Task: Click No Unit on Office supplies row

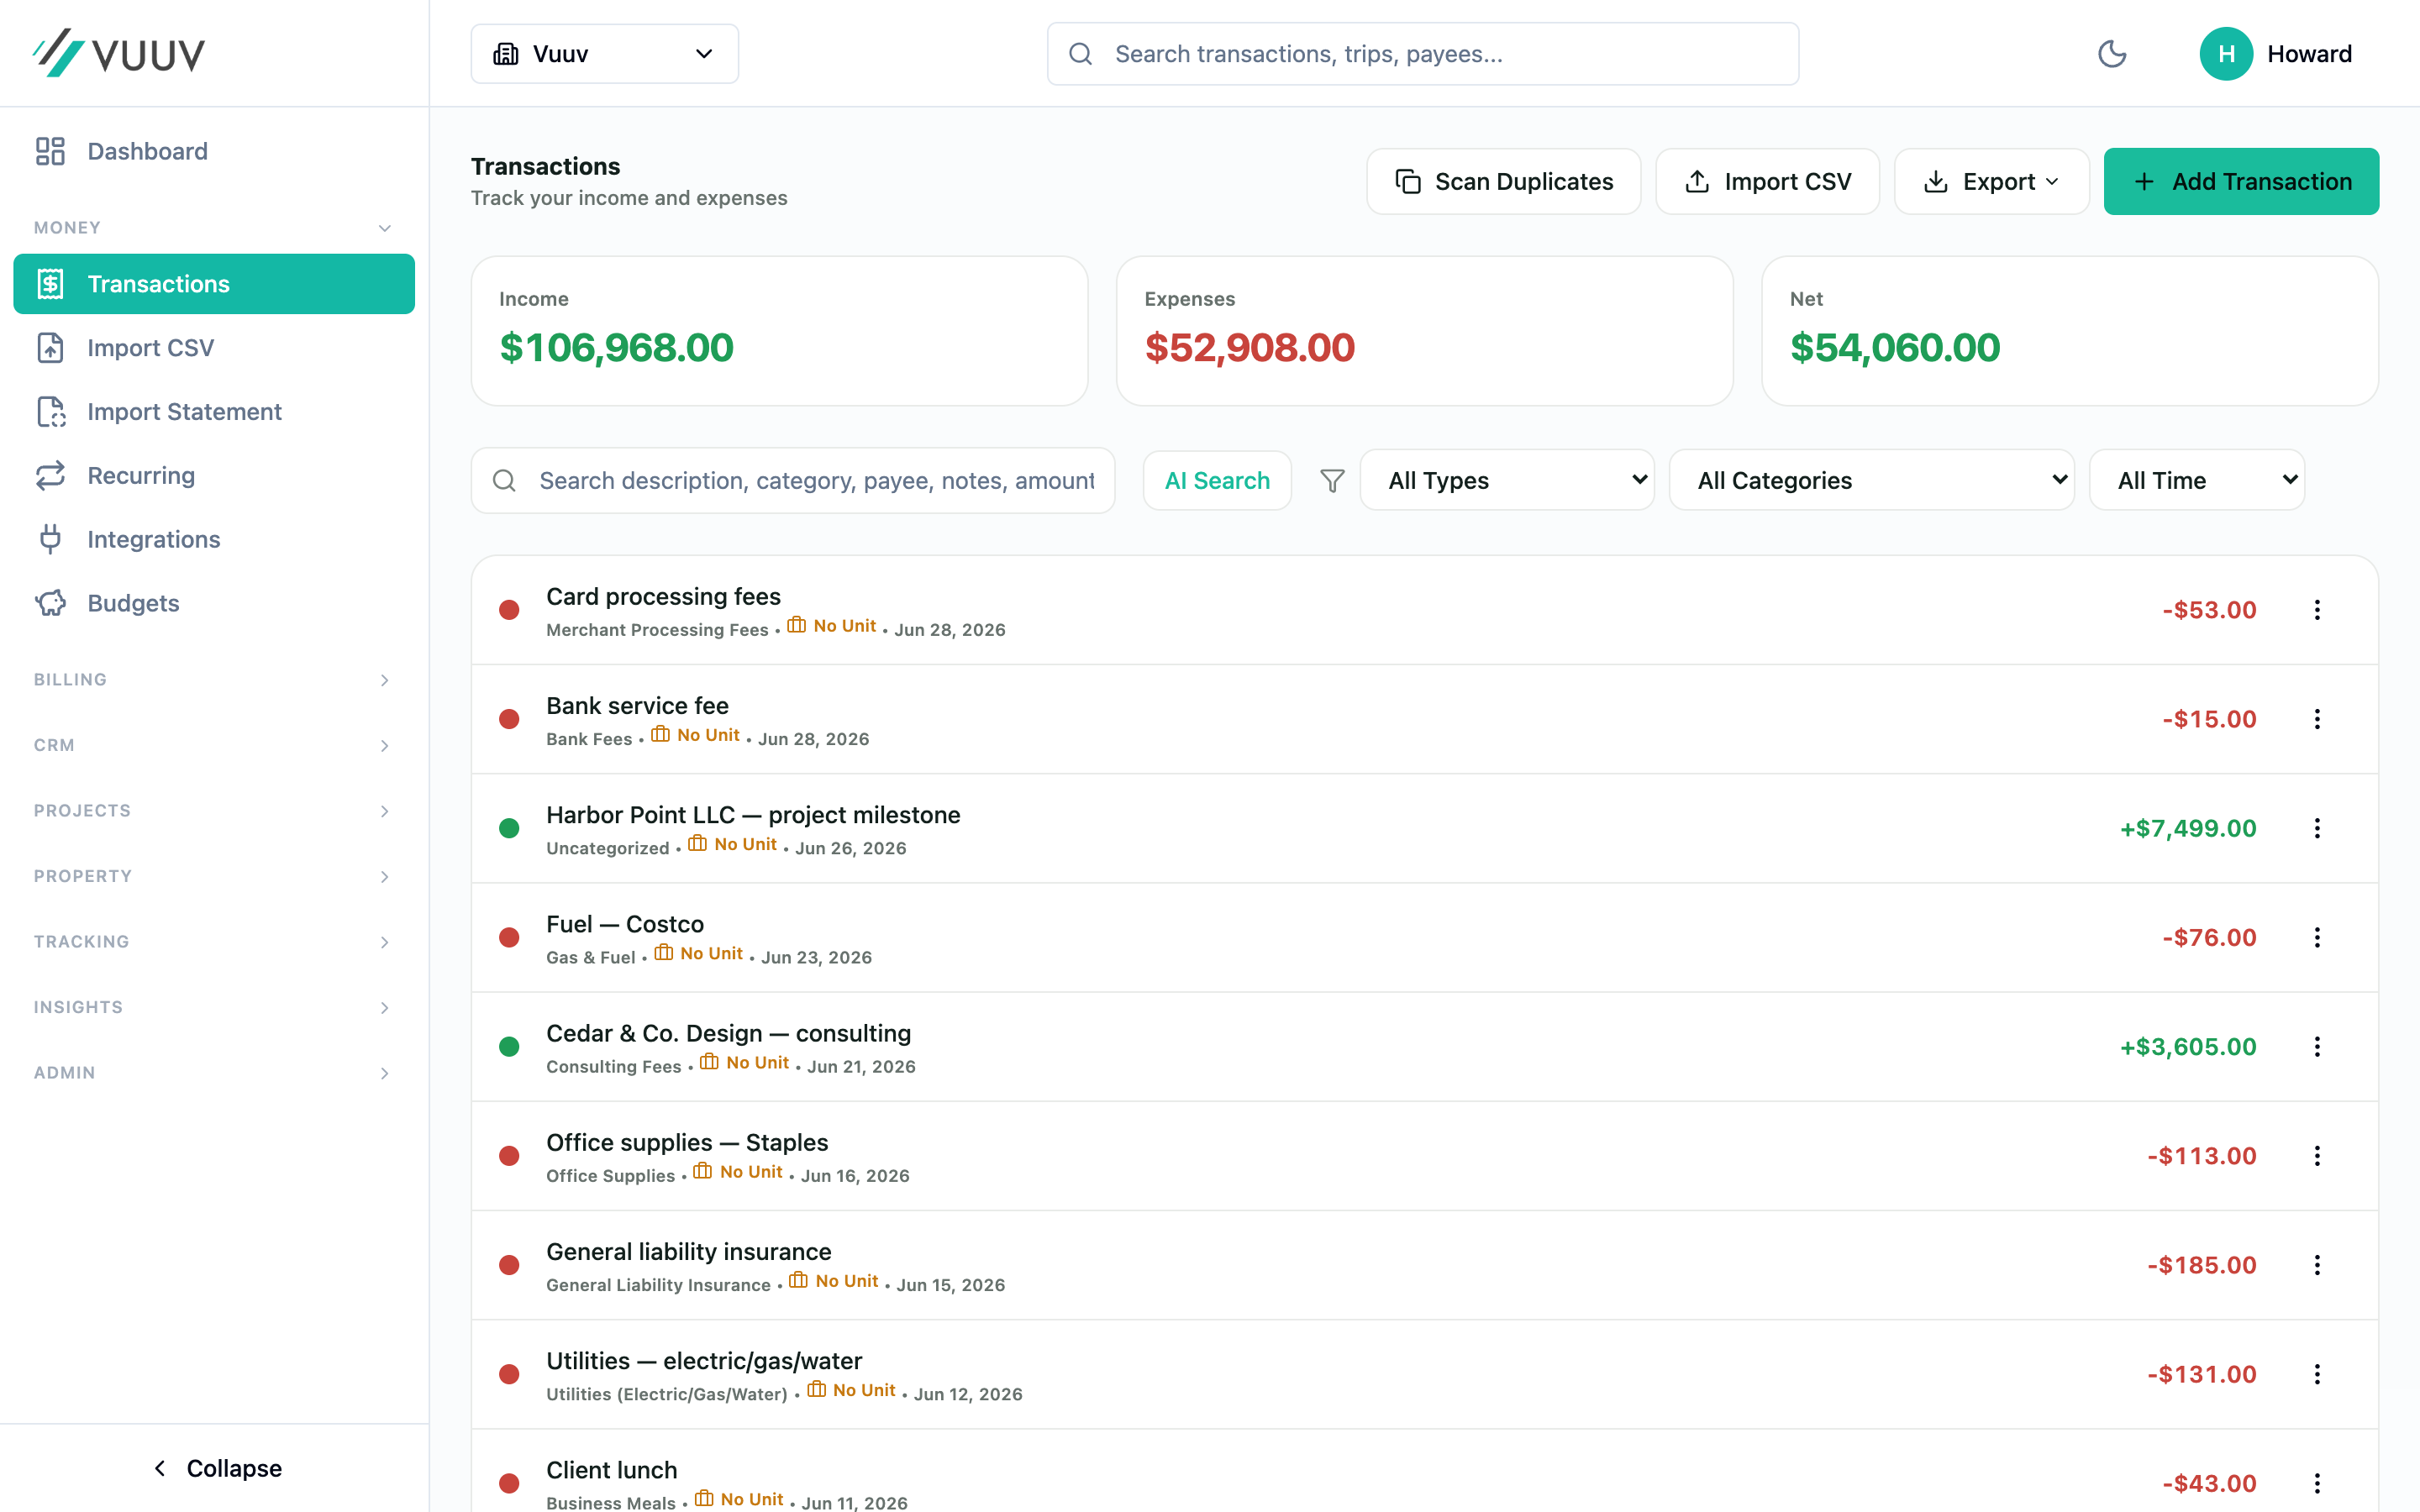Action: point(739,1171)
